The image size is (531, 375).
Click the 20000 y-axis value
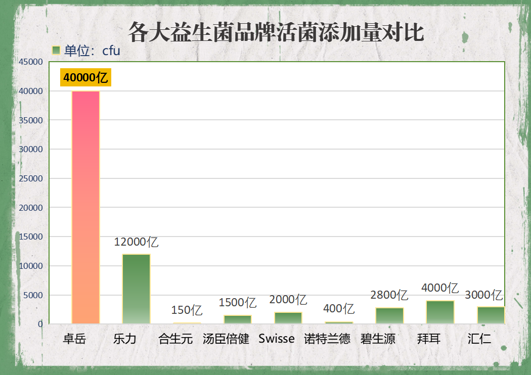click(x=31, y=208)
